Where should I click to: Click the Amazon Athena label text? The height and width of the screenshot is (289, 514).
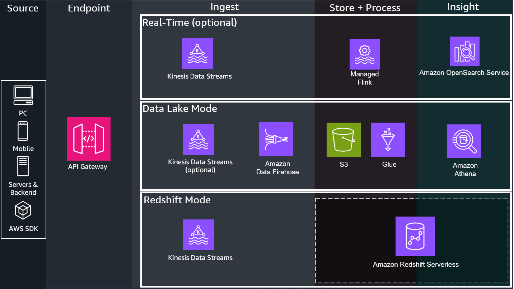tap(465, 170)
